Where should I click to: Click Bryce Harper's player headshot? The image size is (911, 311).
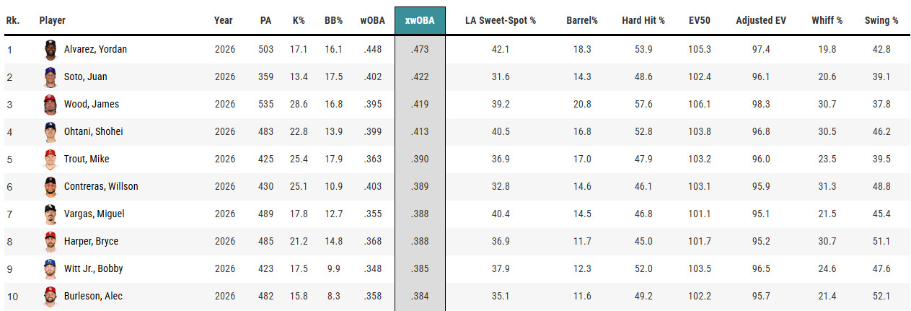click(49, 241)
